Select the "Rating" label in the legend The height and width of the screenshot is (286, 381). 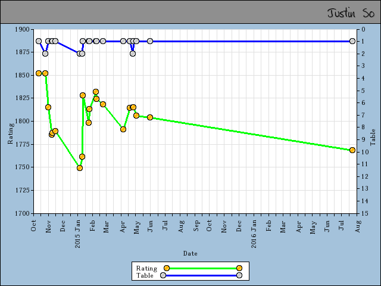tap(146, 268)
